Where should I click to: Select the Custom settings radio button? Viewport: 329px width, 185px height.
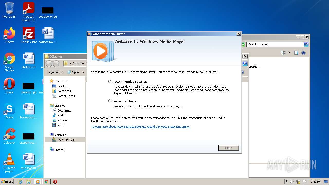(x=110, y=101)
